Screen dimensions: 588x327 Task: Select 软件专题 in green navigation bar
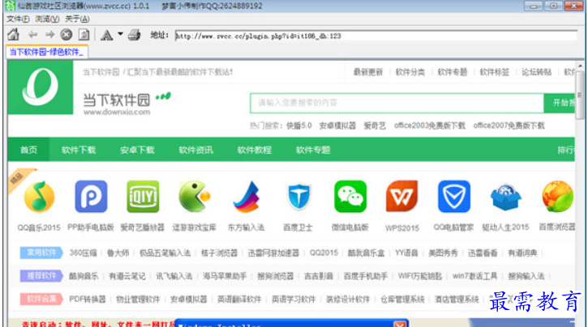click(313, 150)
